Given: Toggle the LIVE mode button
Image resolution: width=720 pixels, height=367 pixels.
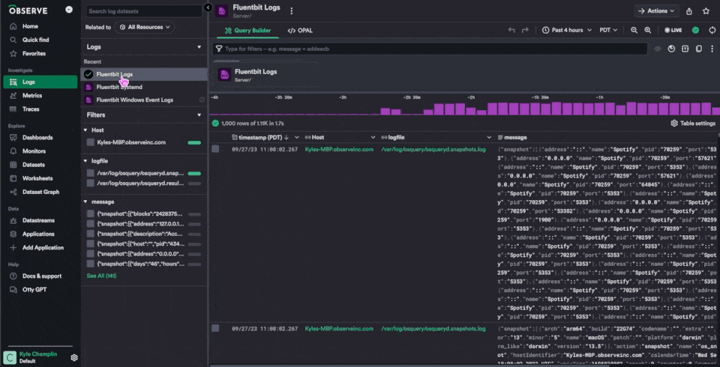Looking at the screenshot, I should click(673, 30).
